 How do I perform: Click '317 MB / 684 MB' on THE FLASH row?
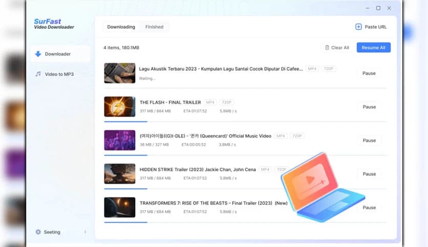155,111
